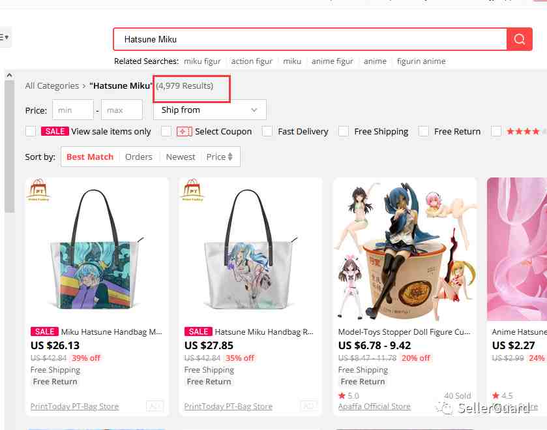Open the Ship from dropdown
Screen dimensions: 547x430
tap(210, 110)
